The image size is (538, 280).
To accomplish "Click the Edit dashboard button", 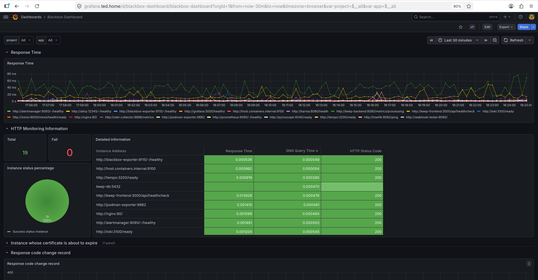I will [487, 27].
